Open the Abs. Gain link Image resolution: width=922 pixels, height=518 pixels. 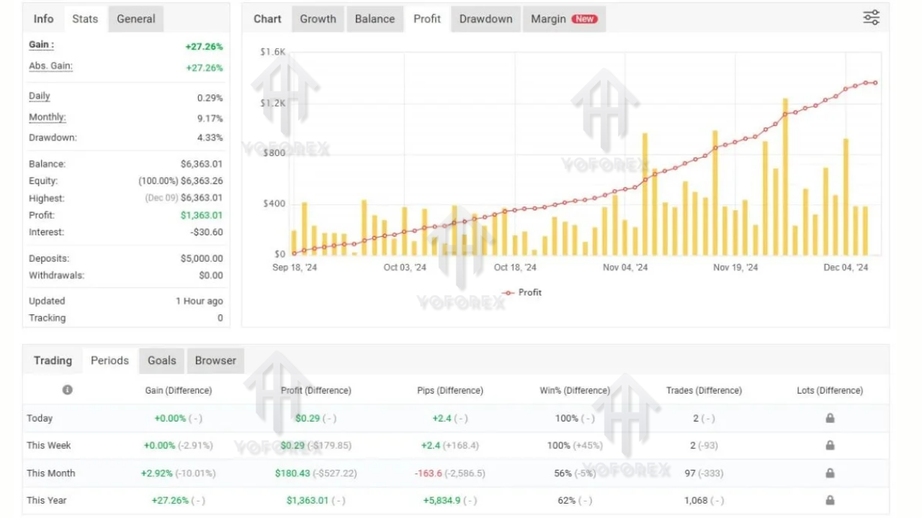[x=50, y=65]
